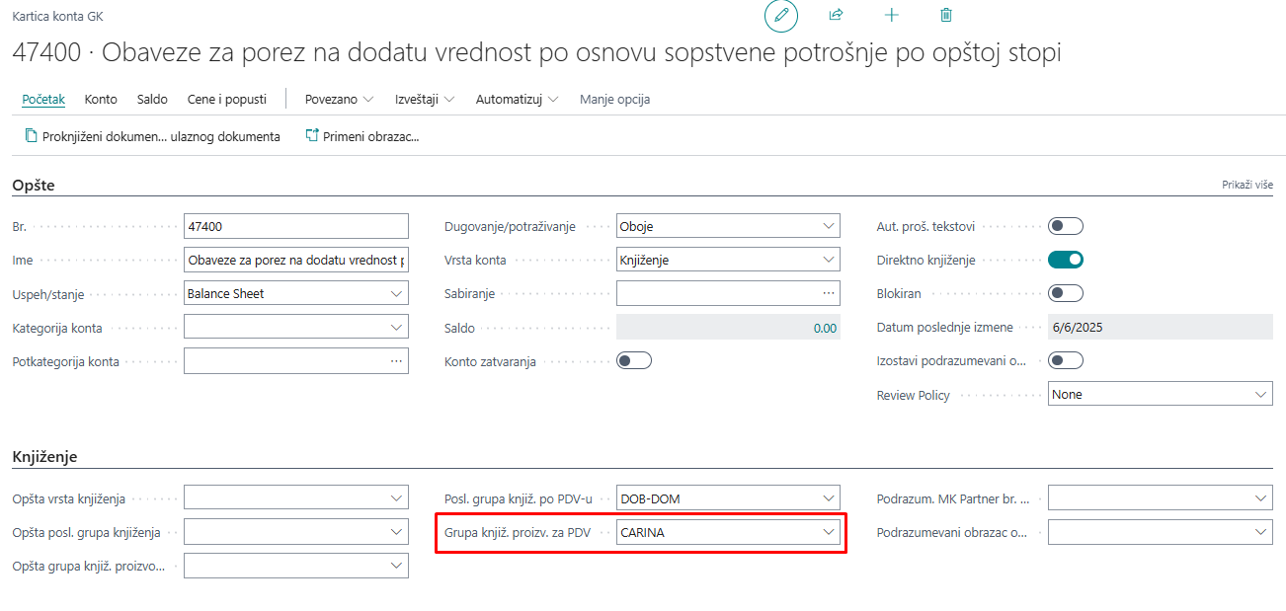Image resolution: width=1286 pixels, height=611 pixels.
Task: Open the Dugovanje/potraživanje dropdown
Action: pos(830,225)
